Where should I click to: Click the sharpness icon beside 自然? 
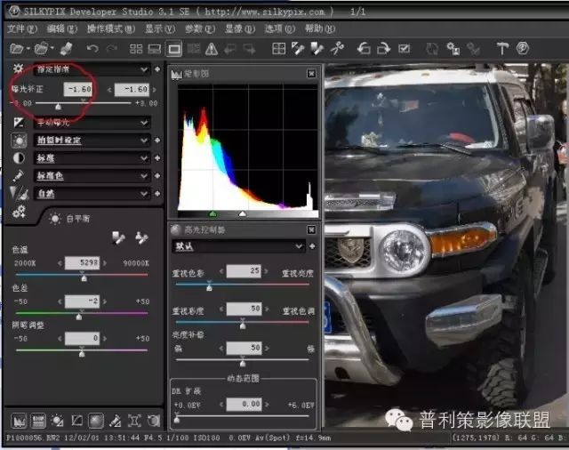pyautogui.click(x=19, y=193)
